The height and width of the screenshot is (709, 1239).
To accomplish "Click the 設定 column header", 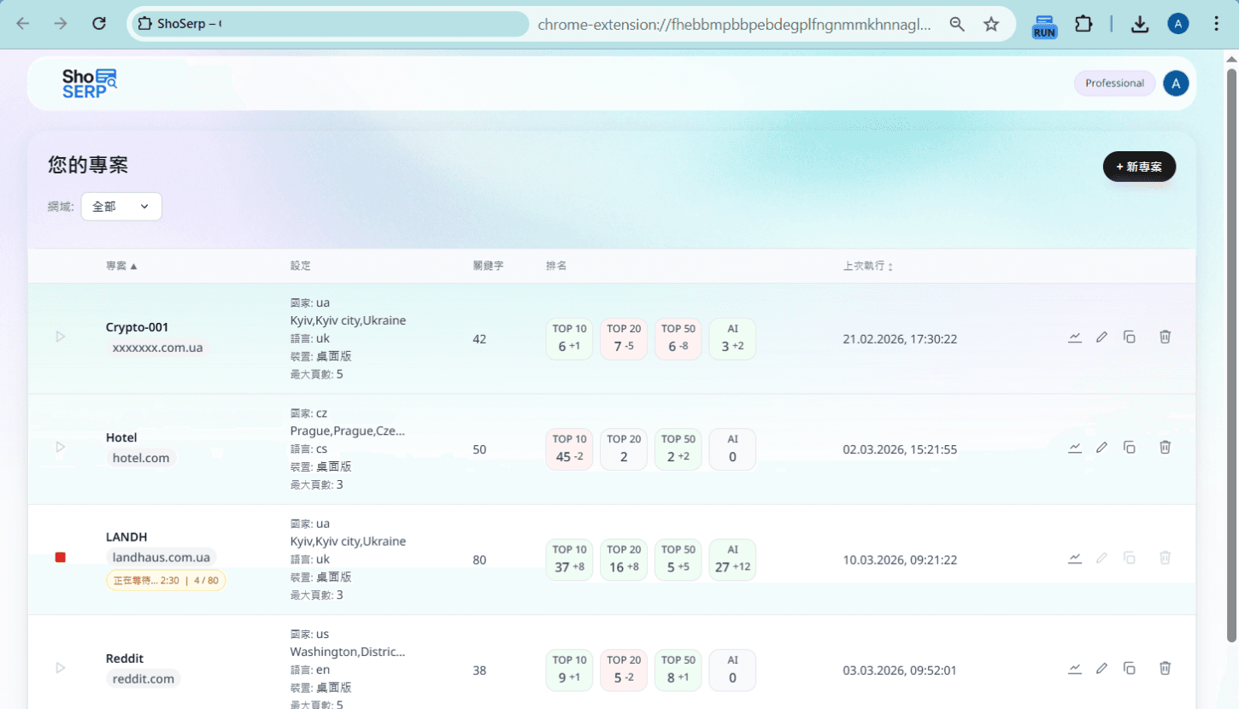I will (x=300, y=266).
